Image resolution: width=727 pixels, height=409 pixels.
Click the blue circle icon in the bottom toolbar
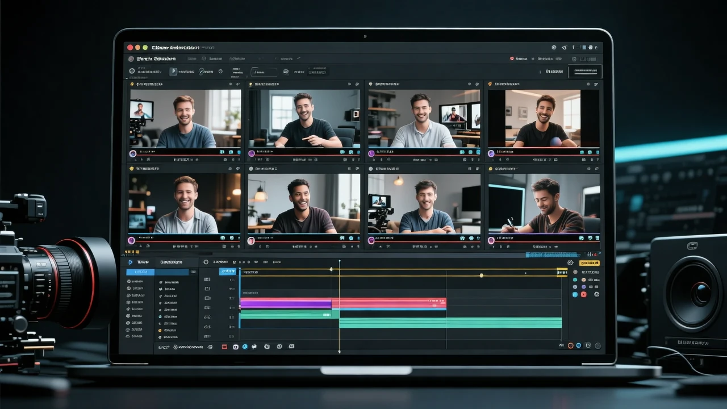click(x=245, y=347)
